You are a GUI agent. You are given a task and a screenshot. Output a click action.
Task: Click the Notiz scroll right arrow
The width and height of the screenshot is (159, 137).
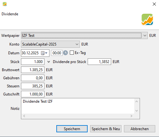tap(131, 116)
